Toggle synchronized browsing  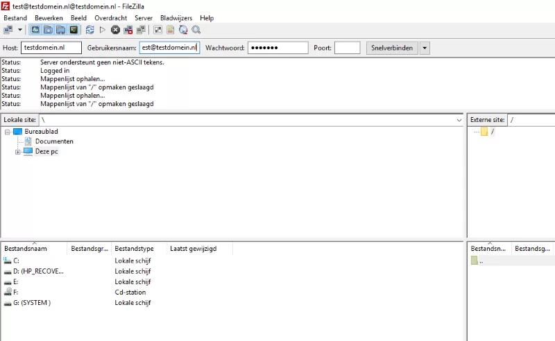pos(183,30)
